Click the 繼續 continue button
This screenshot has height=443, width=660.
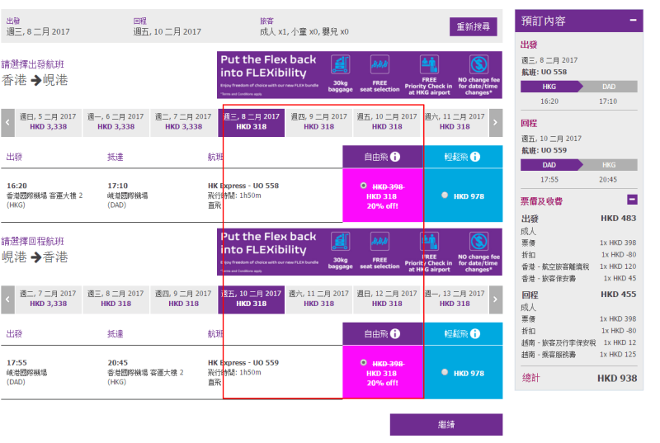coord(446,424)
